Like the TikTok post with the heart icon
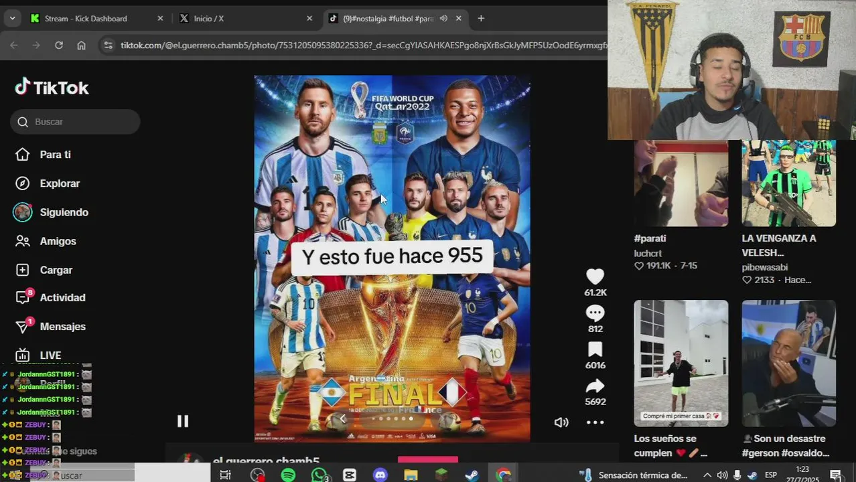This screenshot has width=856, height=482. pyautogui.click(x=595, y=276)
